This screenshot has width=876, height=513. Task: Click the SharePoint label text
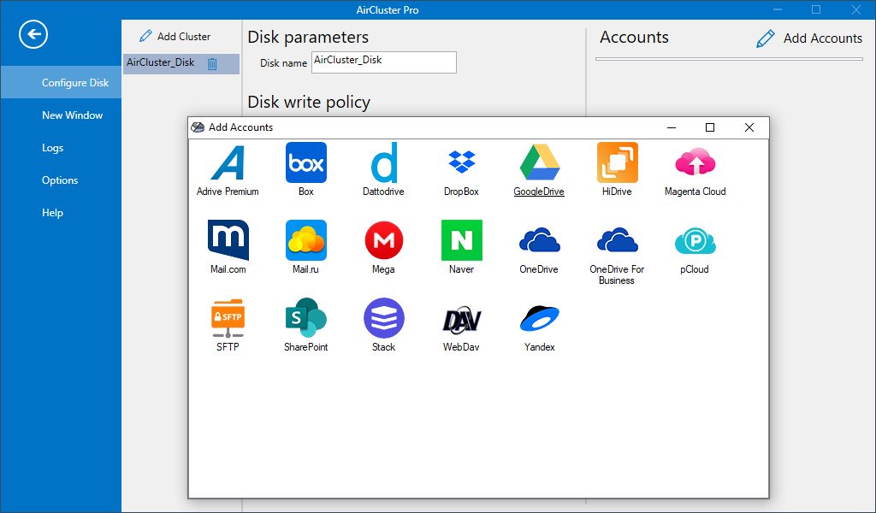[305, 346]
